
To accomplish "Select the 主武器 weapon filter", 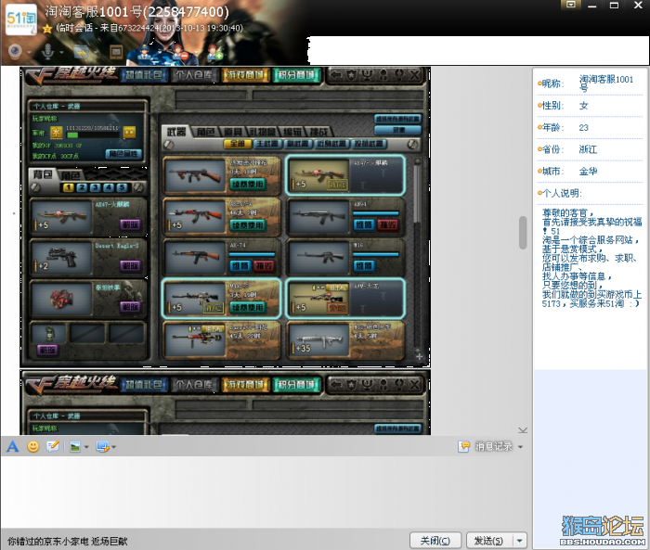I will click(267, 144).
